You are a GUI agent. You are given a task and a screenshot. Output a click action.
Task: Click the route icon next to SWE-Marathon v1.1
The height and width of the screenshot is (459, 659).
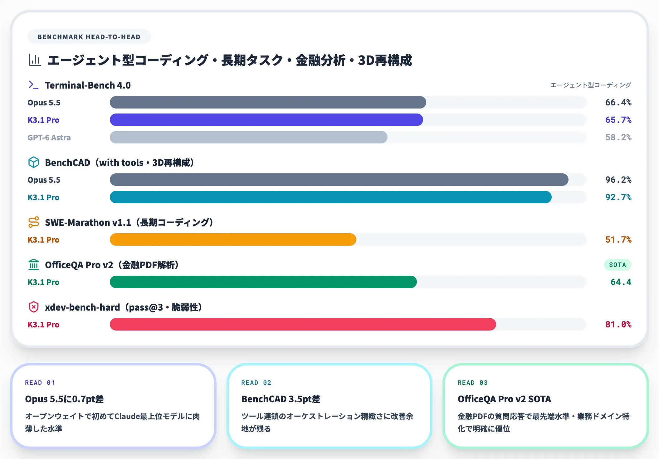click(x=34, y=222)
